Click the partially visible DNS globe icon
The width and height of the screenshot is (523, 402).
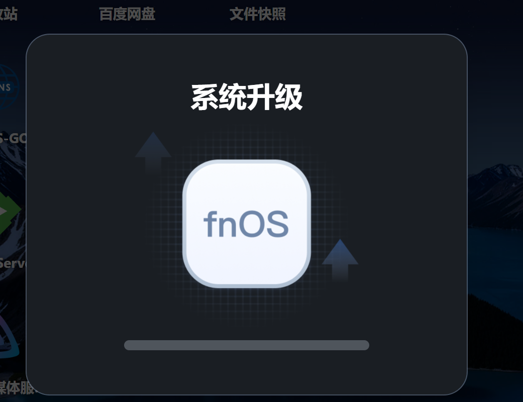[10, 87]
